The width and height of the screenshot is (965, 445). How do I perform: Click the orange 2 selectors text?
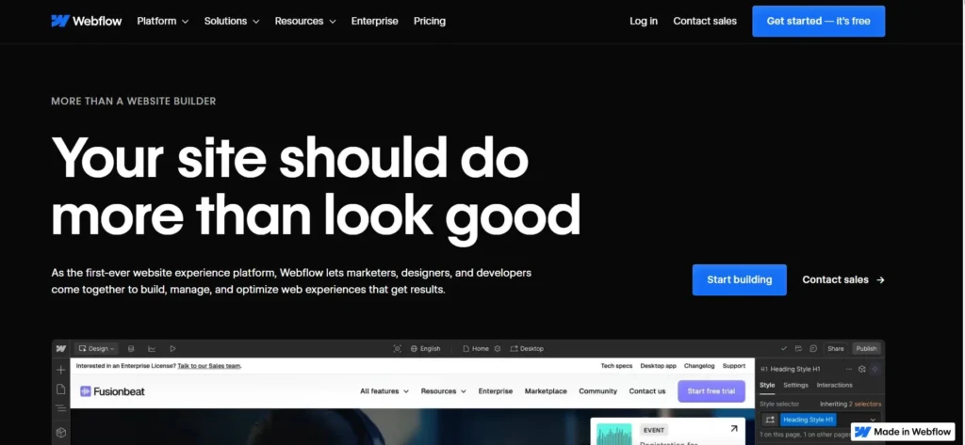click(863, 404)
